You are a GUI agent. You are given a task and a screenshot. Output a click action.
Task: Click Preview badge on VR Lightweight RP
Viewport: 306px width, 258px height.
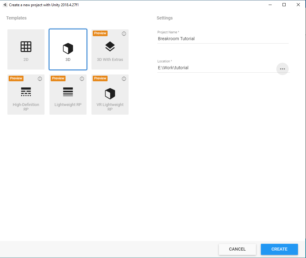(x=100, y=78)
